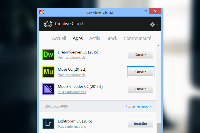Click the Muse CC (2015.2) name
Viewport: 200px width, 133px height.
coord(72,69)
